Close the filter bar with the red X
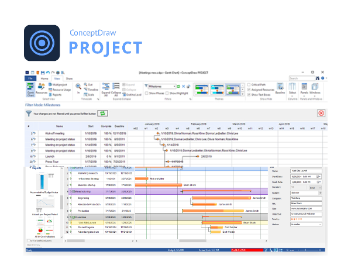The height and width of the screenshot is (279, 351). 321,113
